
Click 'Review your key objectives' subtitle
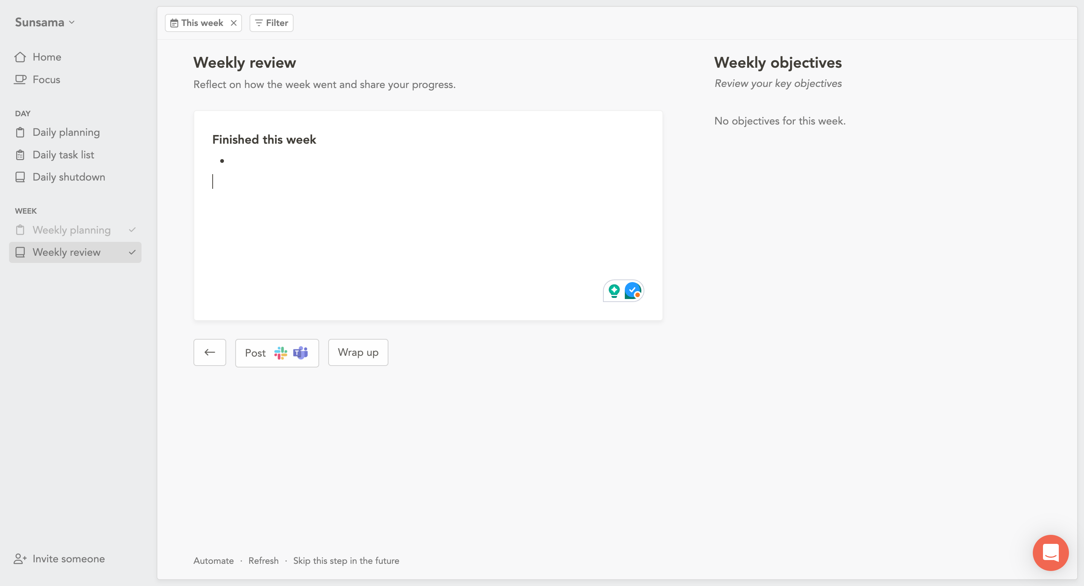(778, 83)
